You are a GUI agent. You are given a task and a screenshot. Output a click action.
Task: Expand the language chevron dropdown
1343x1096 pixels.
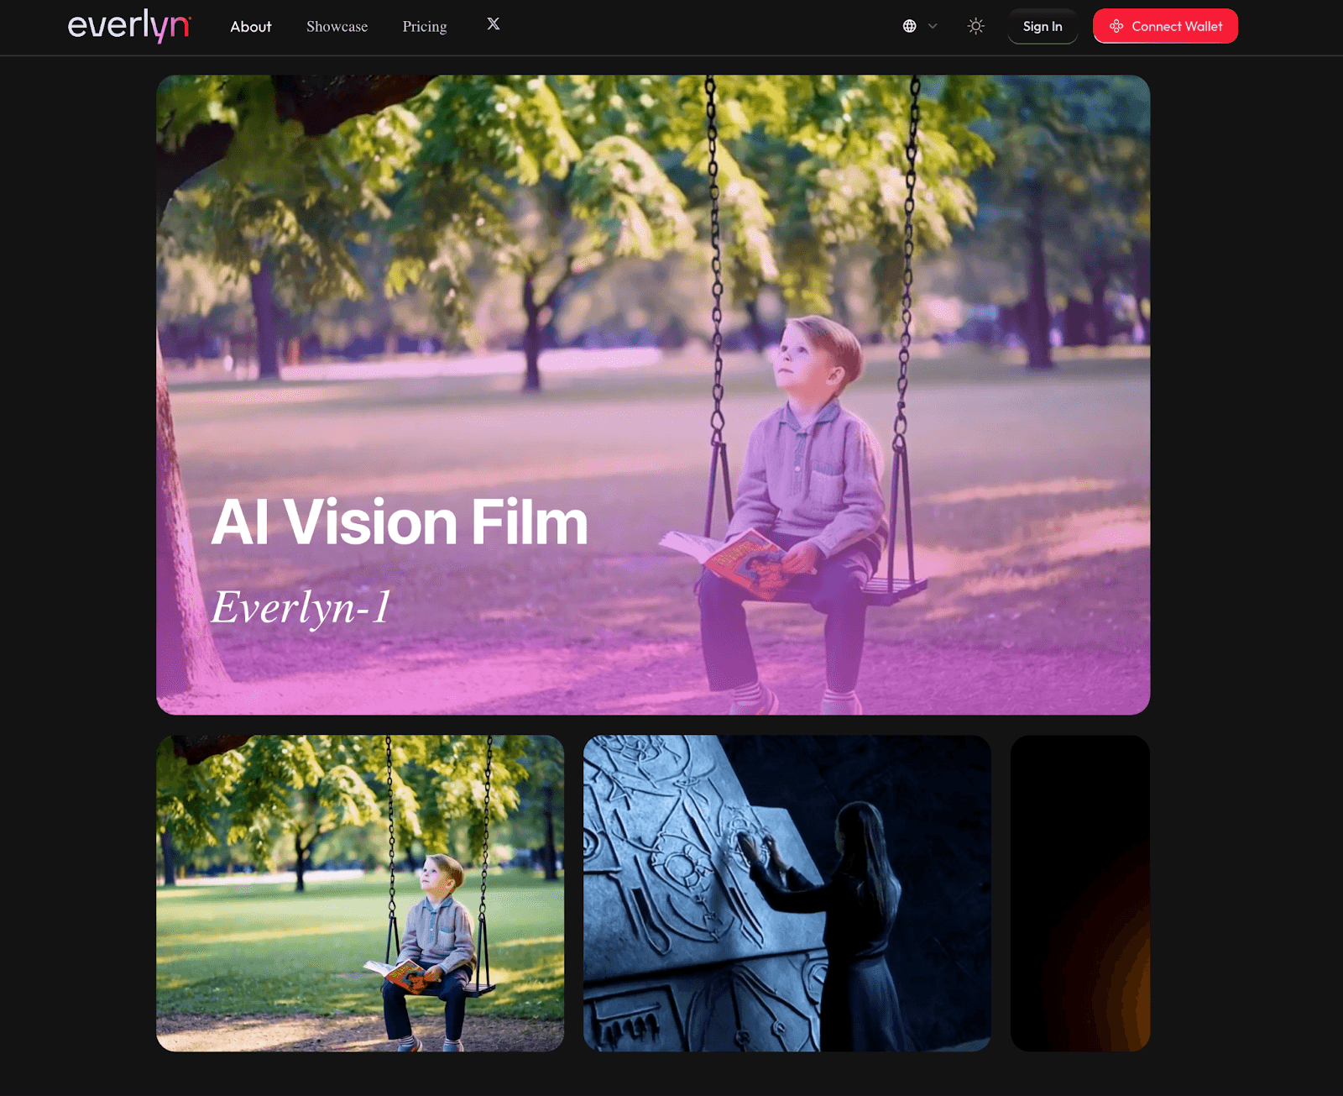(933, 26)
